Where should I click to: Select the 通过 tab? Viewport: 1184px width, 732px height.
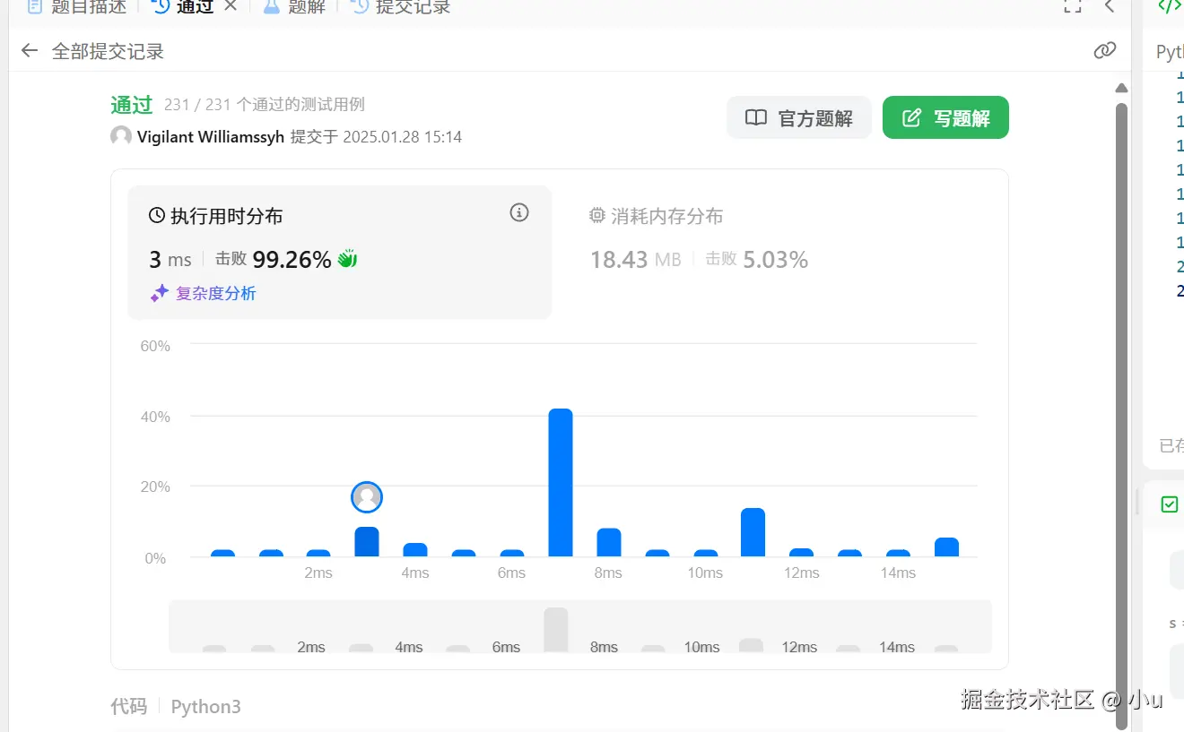tap(183, 7)
